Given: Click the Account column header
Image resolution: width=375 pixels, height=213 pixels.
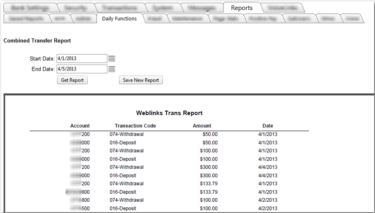Looking at the screenshot, I should tap(80, 126).
